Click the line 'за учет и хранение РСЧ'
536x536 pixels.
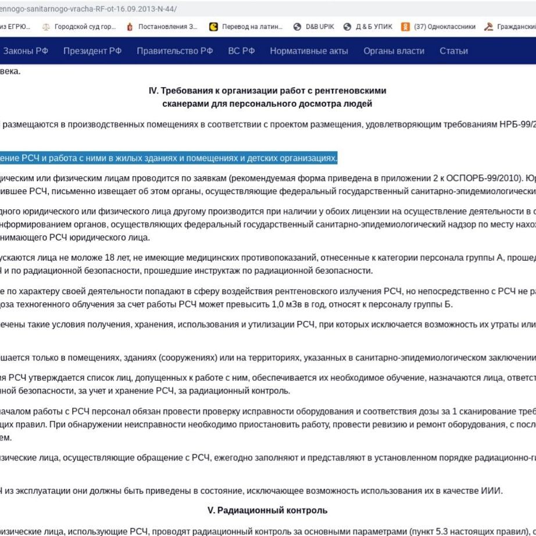point(145,391)
